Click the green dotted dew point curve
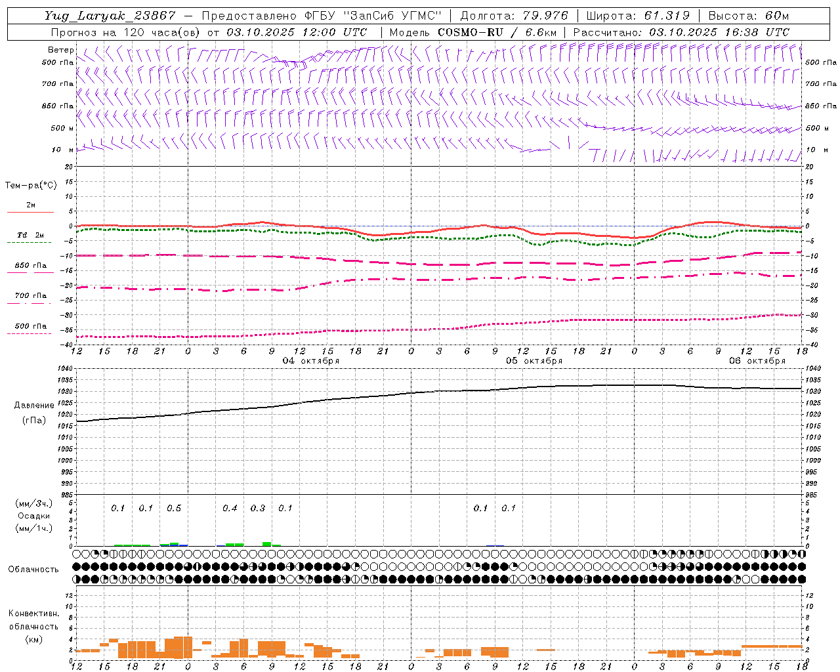 [440, 238]
